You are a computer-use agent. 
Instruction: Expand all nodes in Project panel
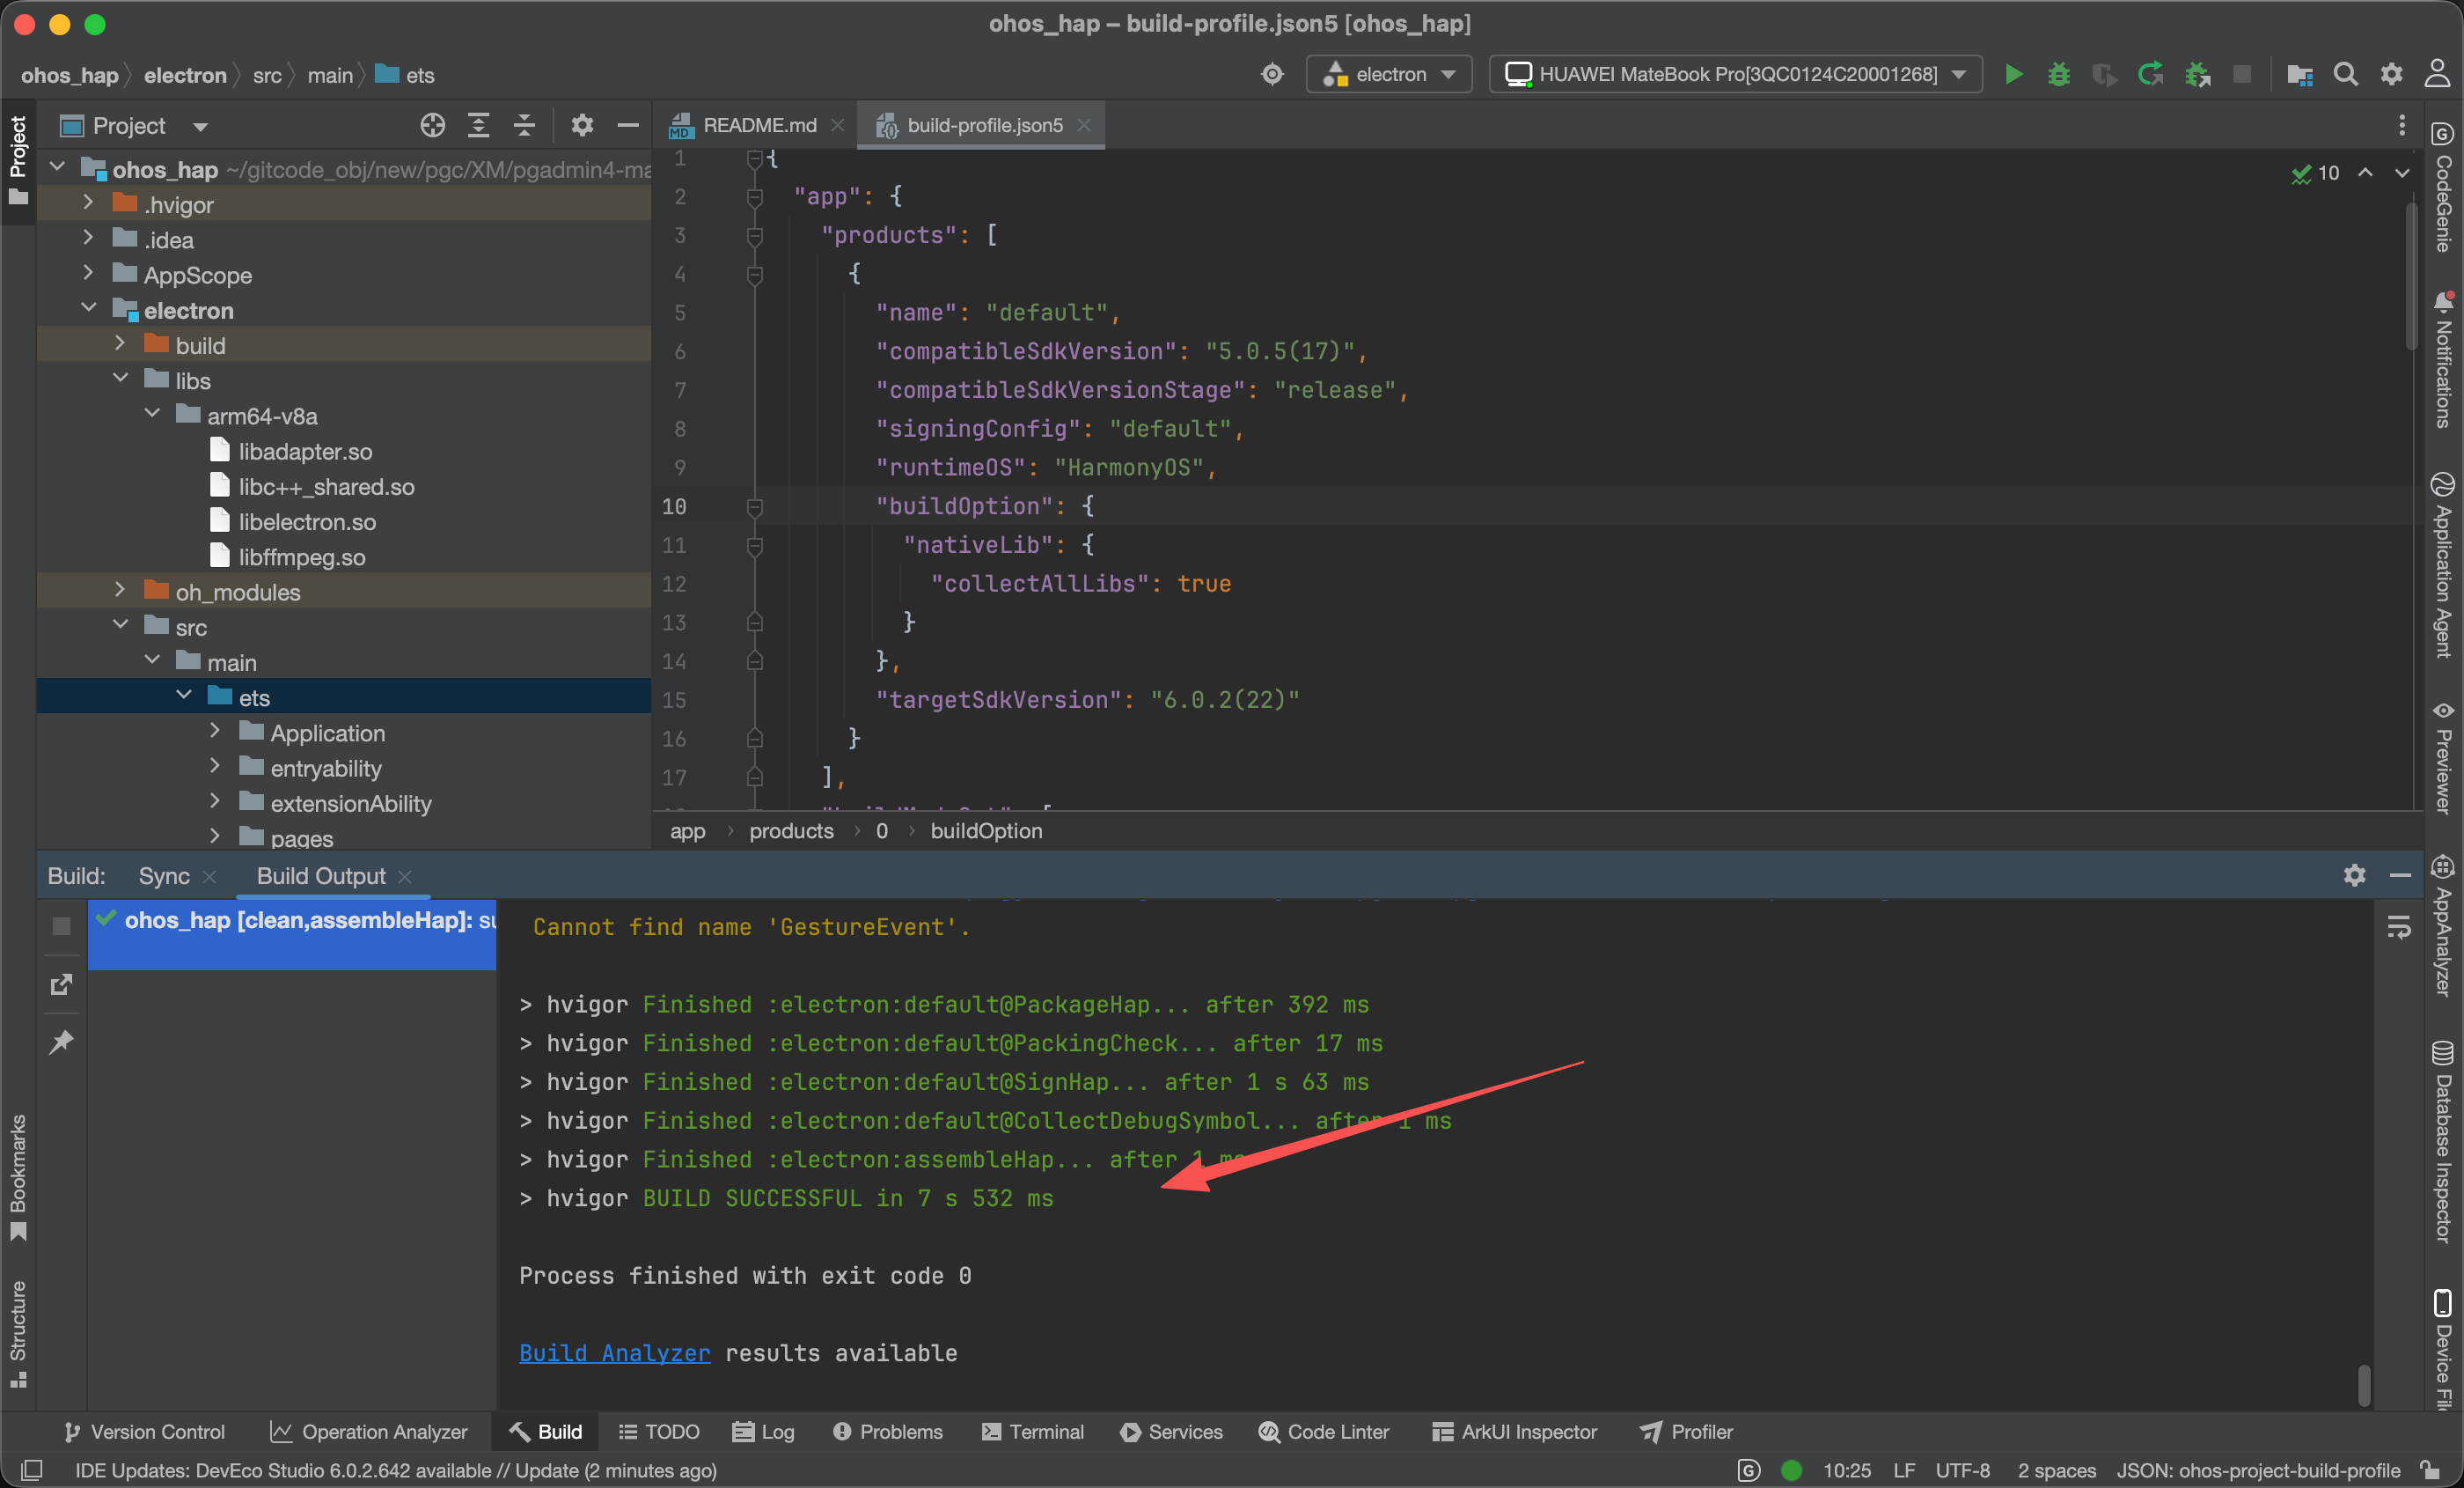point(479,125)
